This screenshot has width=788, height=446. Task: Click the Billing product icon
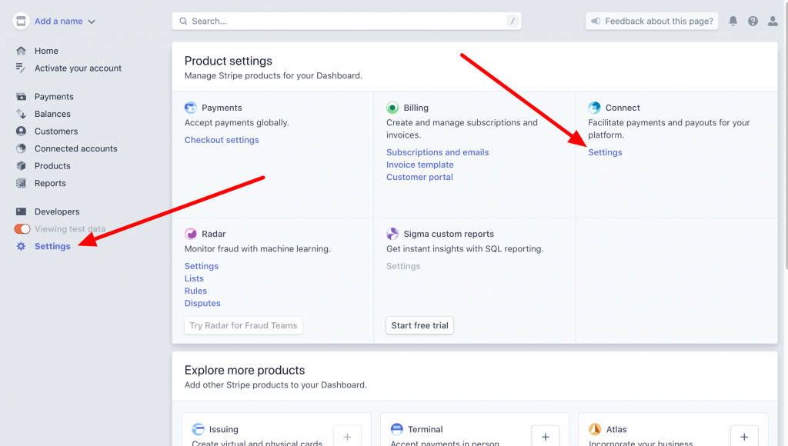click(x=392, y=108)
